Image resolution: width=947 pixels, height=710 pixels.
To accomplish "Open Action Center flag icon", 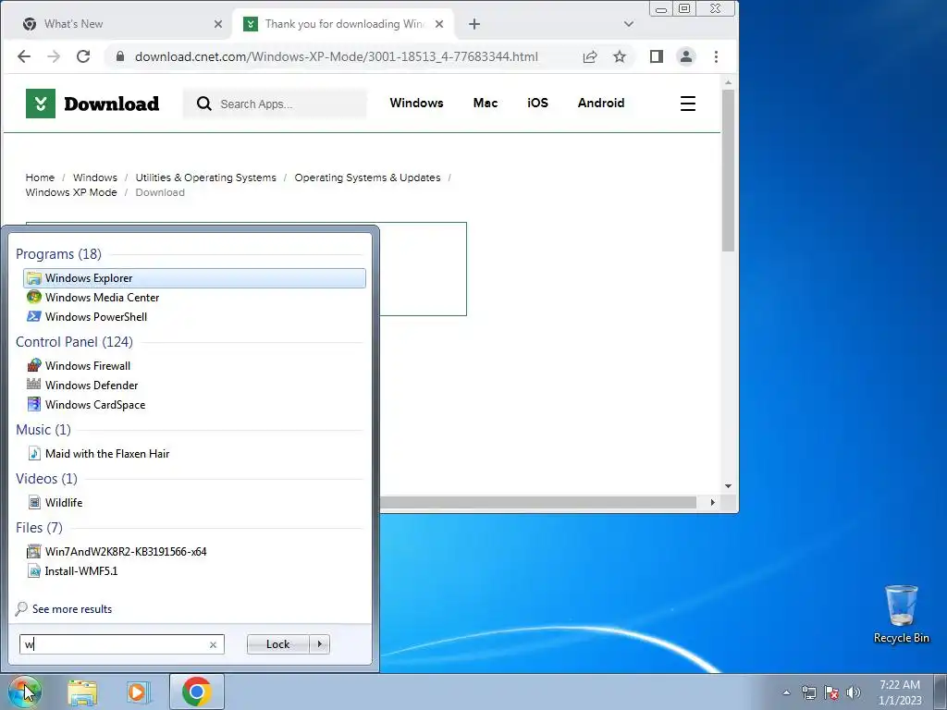I will click(x=831, y=692).
